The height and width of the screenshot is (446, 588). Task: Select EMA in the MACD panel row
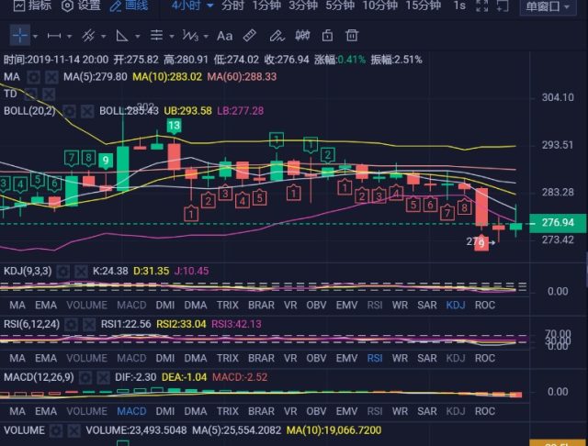(x=46, y=411)
